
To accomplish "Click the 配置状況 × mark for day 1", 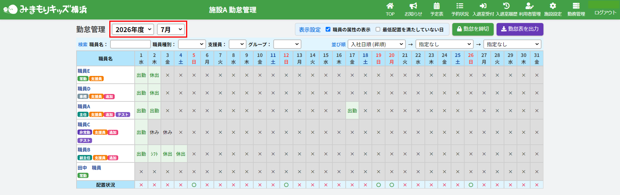I will [x=141, y=185].
